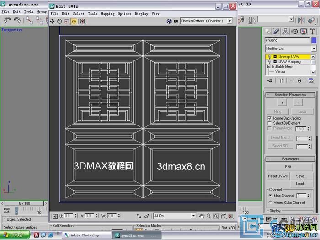This screenshot has height=240, width=320.
Task: Click the Lock Selected Vertices padlock icon
Action: click(x=139, y=216)
